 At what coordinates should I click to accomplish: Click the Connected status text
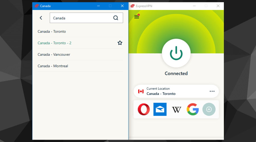point(176,73)
